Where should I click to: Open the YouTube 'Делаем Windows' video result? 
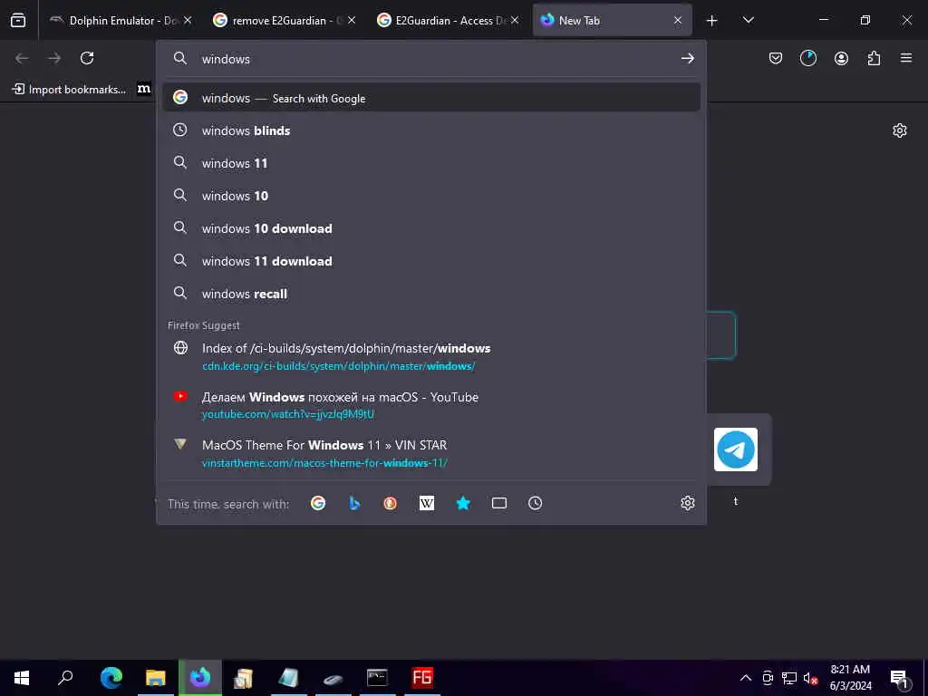(x=431, y=405)
